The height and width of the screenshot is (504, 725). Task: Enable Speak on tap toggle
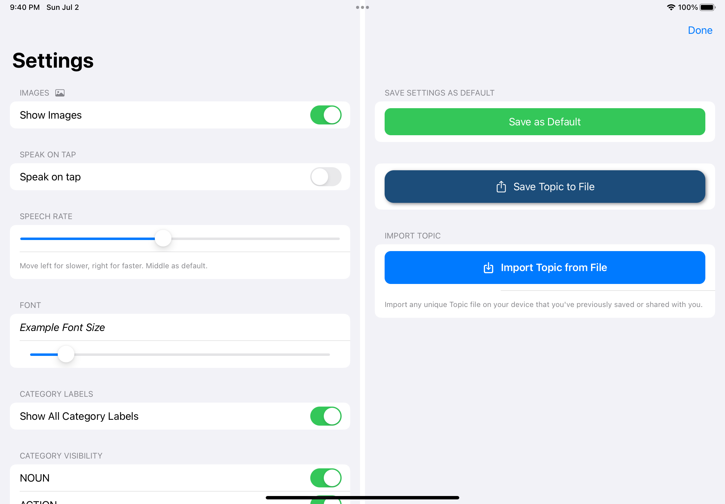326,177
